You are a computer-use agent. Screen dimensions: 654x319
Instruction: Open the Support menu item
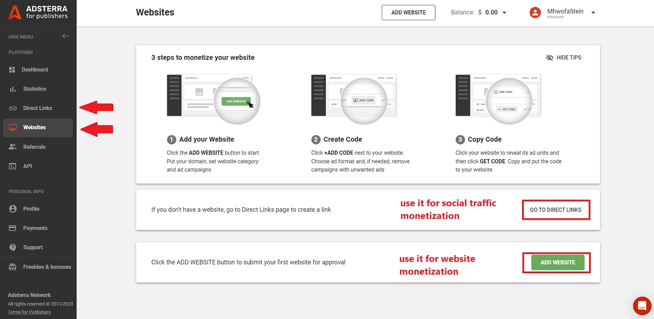click(33, 248)
